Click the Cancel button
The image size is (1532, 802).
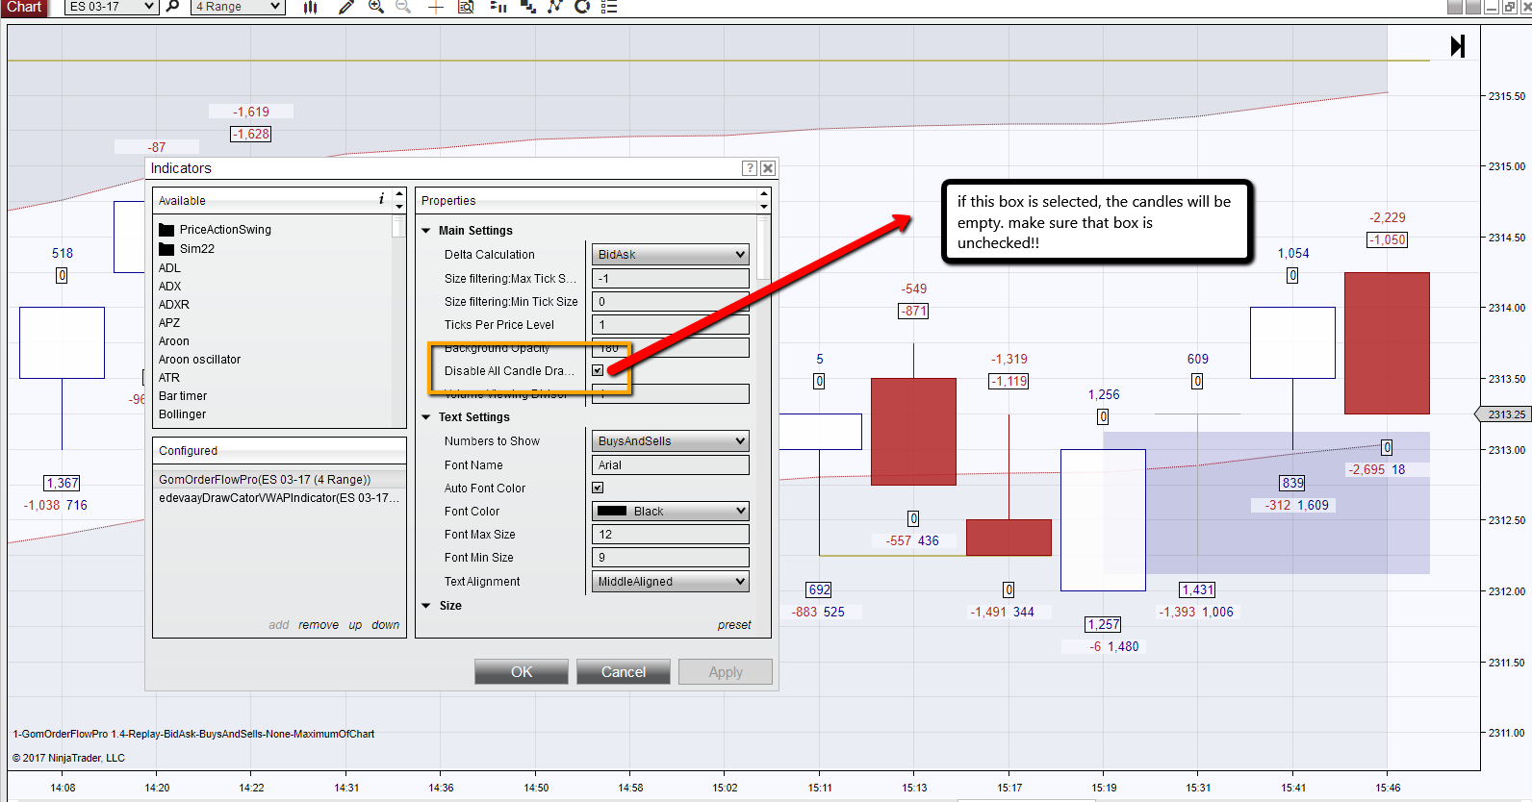624,672
